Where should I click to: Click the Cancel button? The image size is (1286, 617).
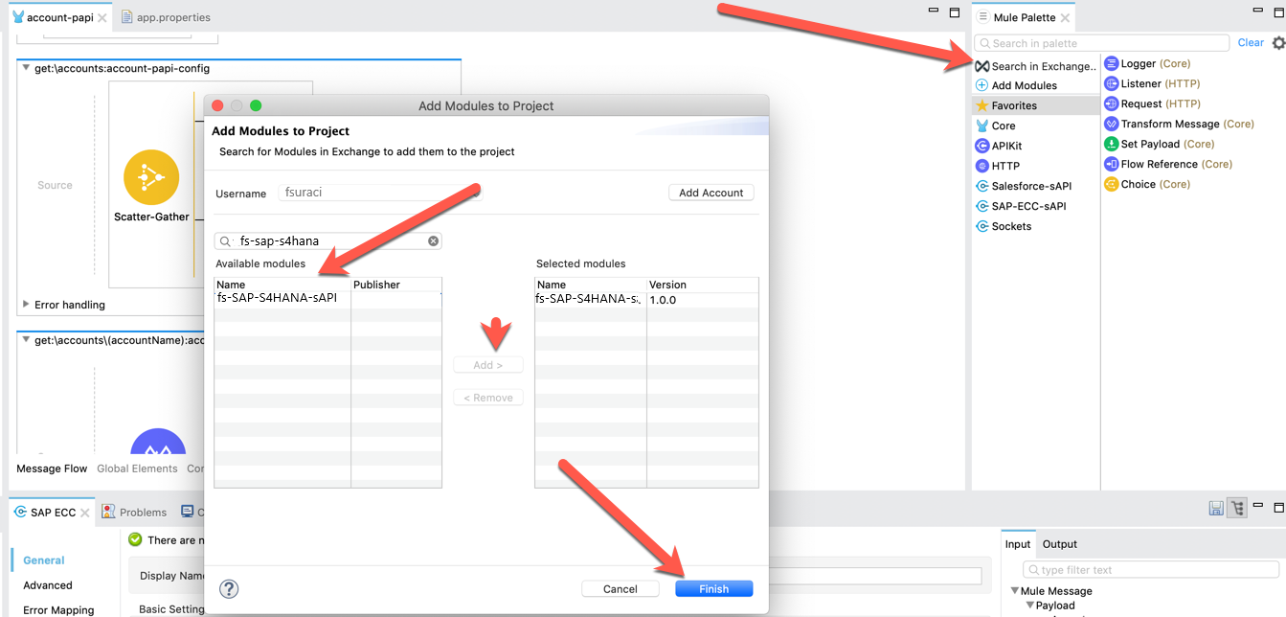(x=620, y=589)
